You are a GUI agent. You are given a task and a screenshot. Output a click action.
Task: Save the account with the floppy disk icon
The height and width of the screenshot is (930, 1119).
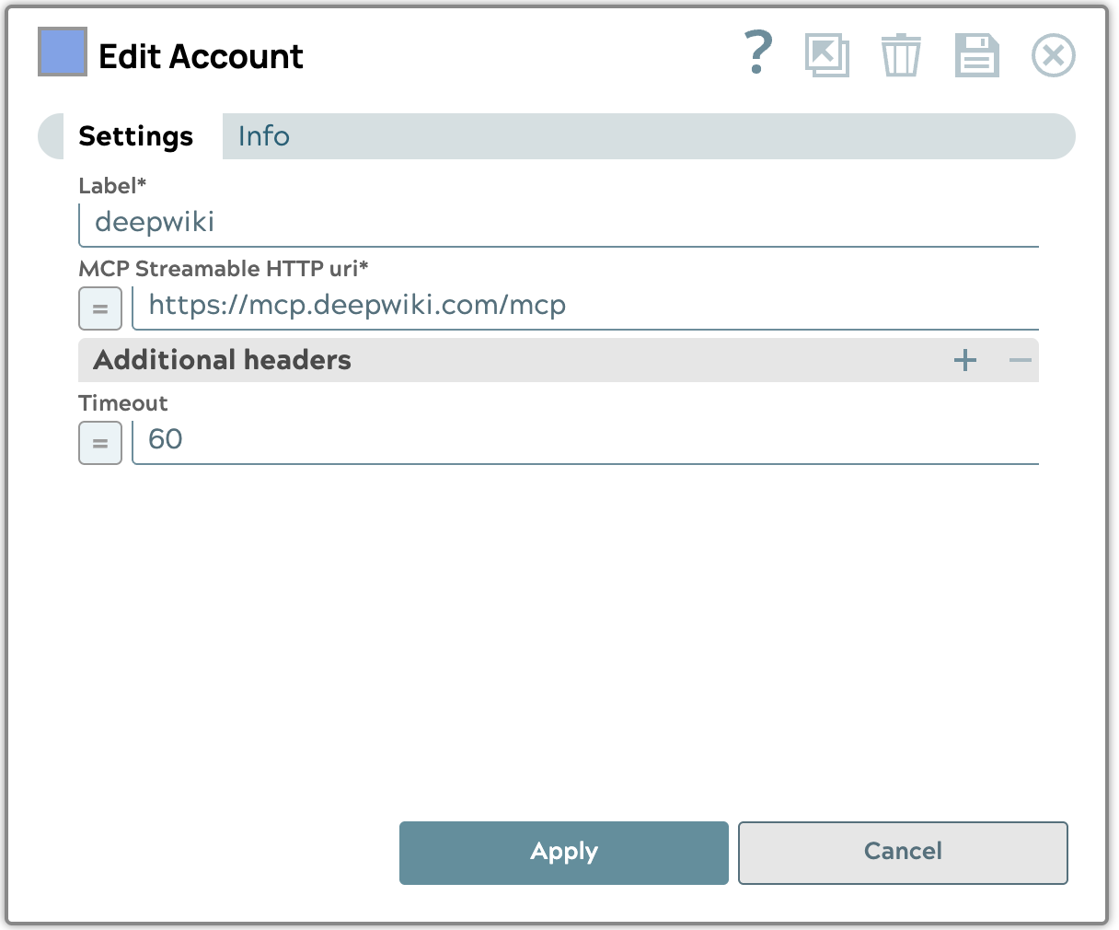(x=975, y=55)
